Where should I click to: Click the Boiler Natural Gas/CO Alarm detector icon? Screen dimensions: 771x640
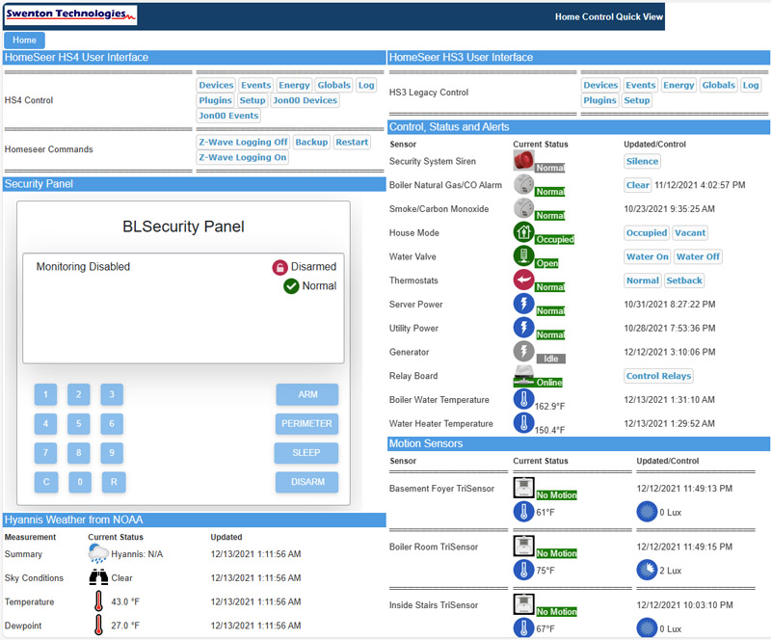point(523,184)
